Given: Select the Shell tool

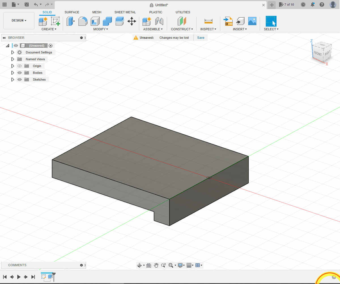Looking at the screenshot, I should click(95, 21).
